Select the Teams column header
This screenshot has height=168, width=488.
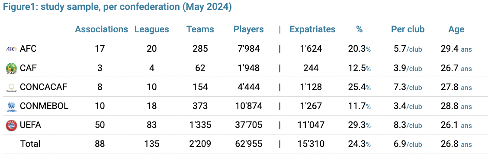pyautogui.click(x=200, y=29)
